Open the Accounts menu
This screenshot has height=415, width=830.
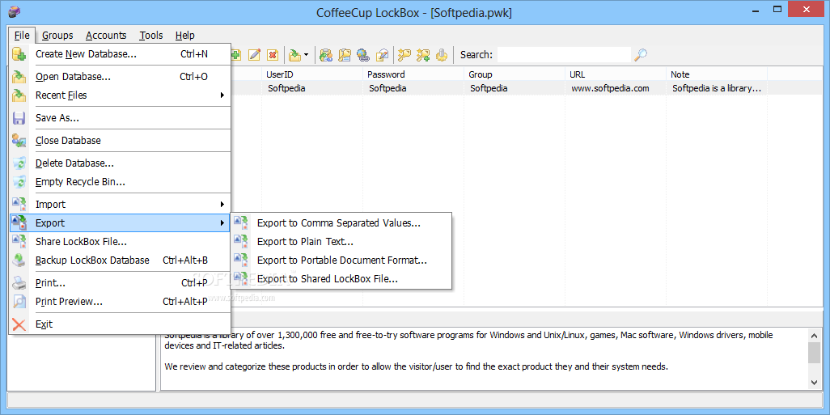[107, 36]
